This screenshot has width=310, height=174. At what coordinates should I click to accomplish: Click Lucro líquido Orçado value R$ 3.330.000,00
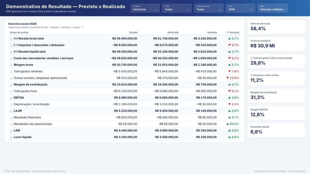tap(126, 137)
